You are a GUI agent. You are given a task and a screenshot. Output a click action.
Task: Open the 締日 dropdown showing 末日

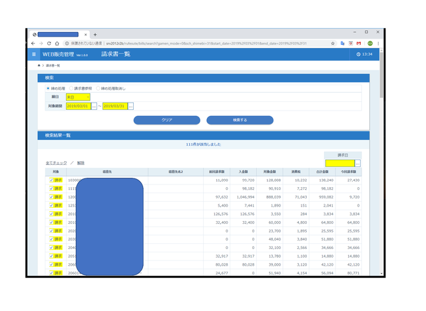click(78, 97)
